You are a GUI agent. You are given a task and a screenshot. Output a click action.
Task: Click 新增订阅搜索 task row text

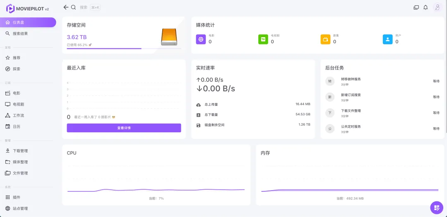351,95
